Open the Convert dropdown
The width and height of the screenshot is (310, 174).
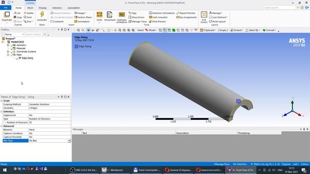pyautogui.click(x=269, y=30)
